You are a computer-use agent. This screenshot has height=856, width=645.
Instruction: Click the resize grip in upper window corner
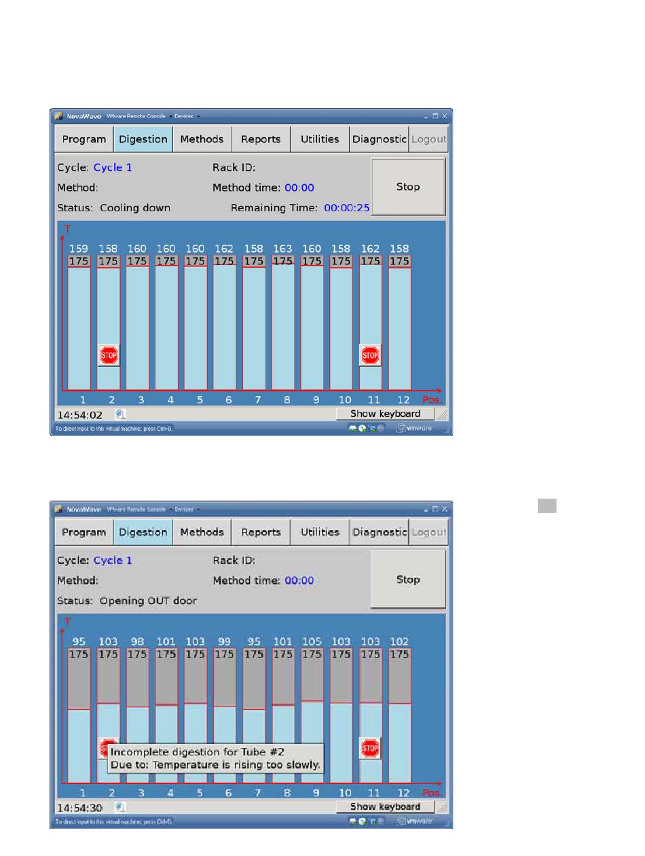click(x=442, y=414)
